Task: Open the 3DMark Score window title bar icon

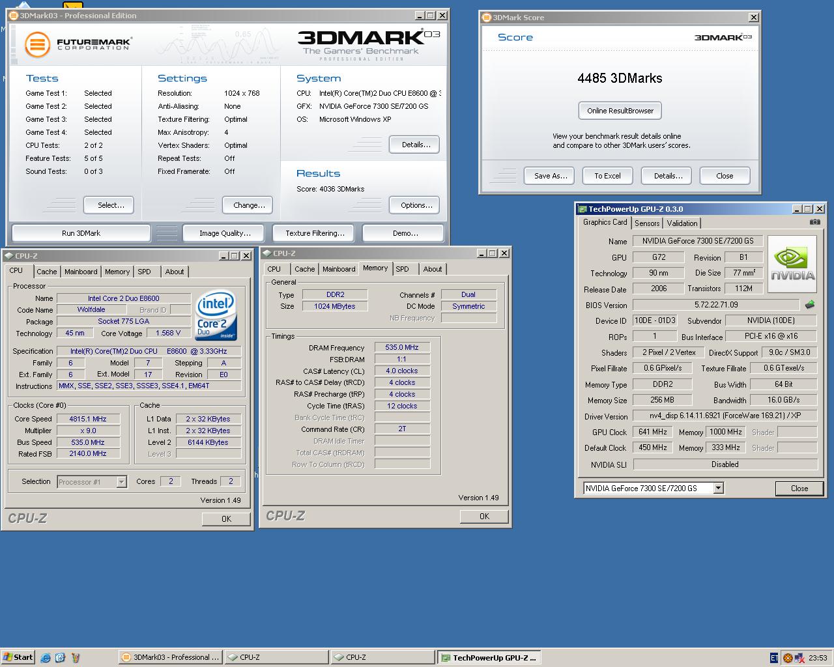Action: tap(487, 18)
